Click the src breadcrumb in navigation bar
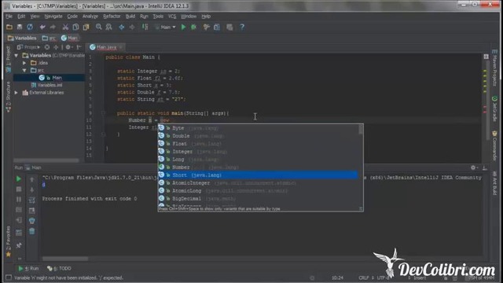The image size is (503, 283). point(49,39)
